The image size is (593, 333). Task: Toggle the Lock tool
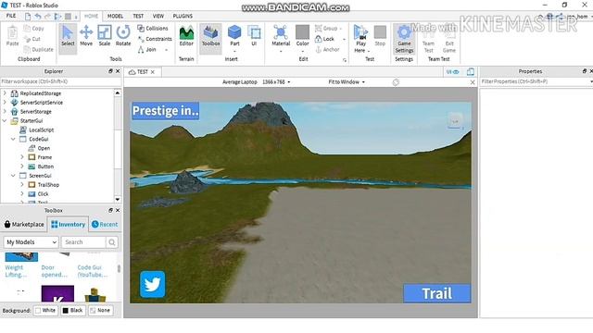(325, 39)
